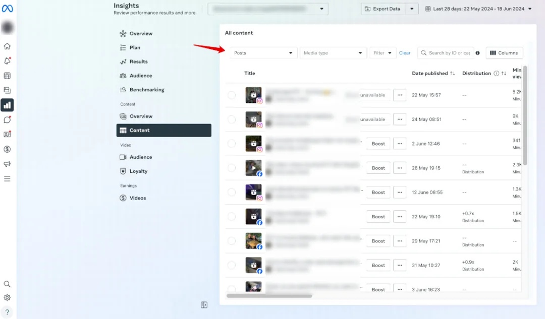Open the Ads megaphone icon
The width and height of the screenshot is (545, 319).
tap(7, 164)
